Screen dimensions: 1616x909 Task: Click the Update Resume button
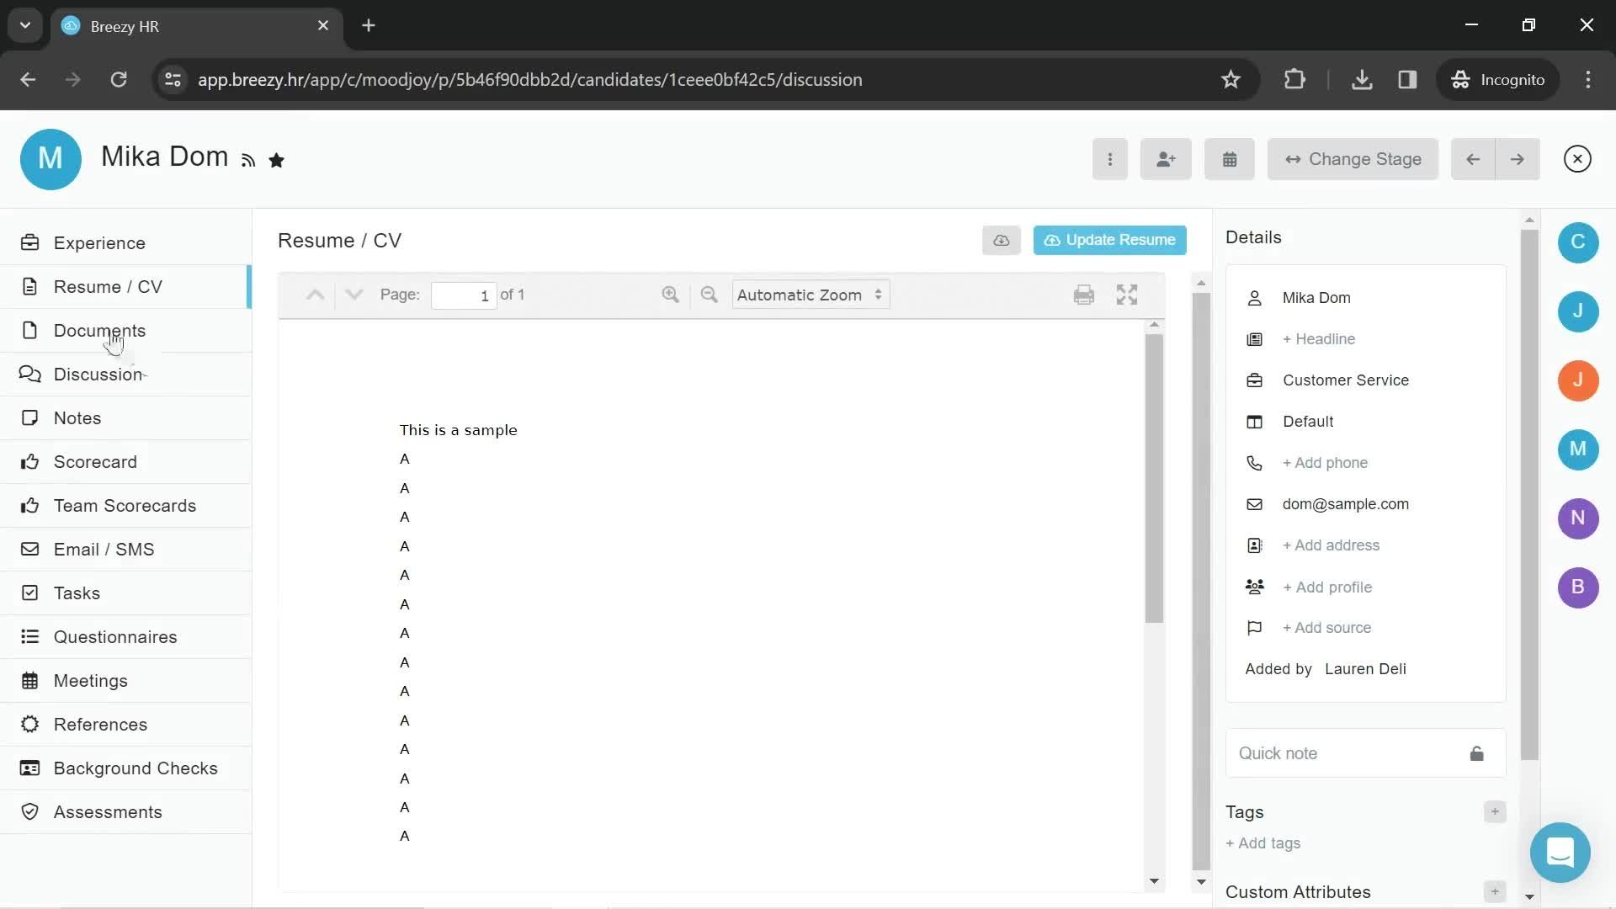pos(1110,241)
